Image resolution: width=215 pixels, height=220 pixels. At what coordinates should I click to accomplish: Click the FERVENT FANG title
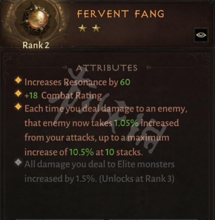point(121,14)
